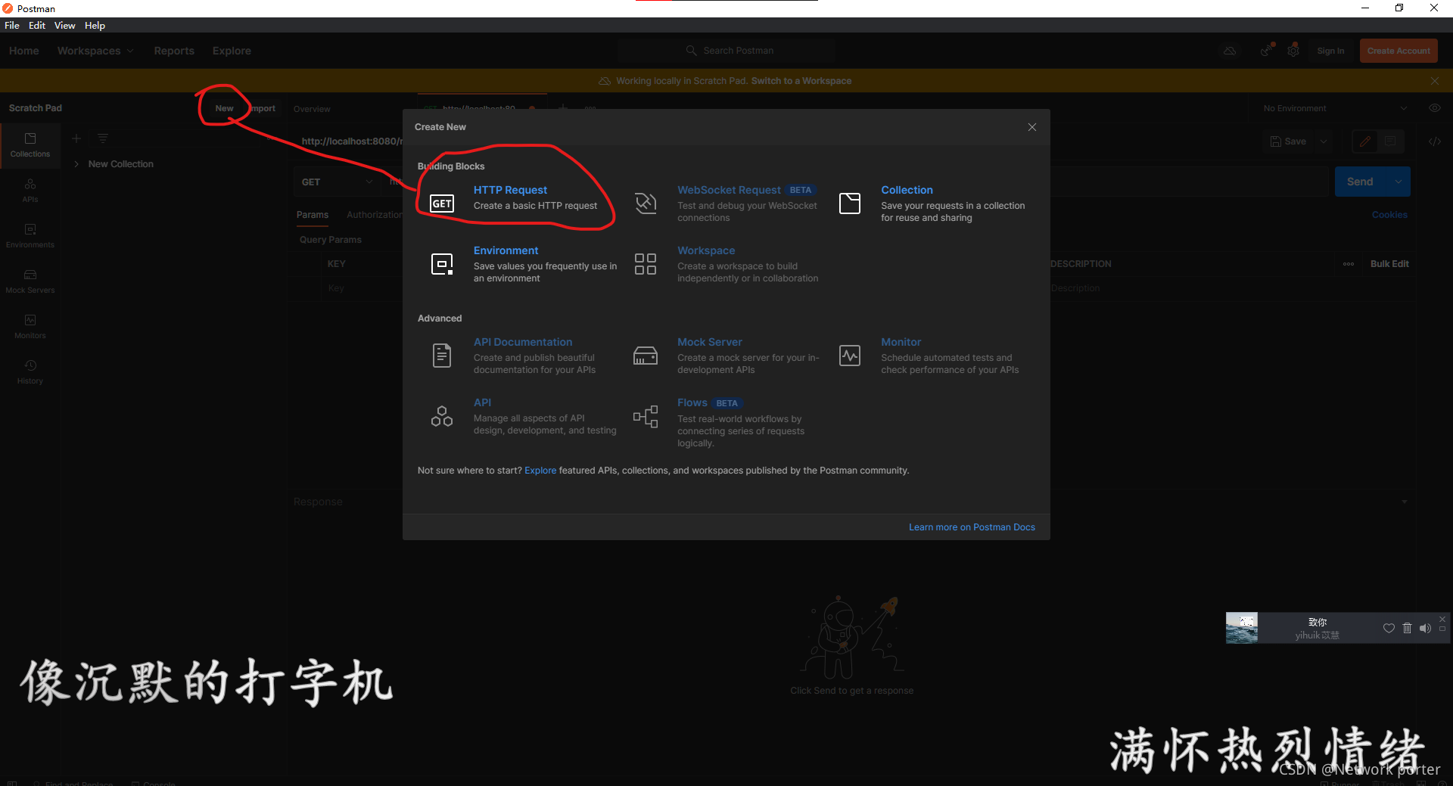Image resolution: width=1453 pixels, height=786 pixels.
Task: Click the Monitor waveform icon in dialog
Action: (850, 356)
